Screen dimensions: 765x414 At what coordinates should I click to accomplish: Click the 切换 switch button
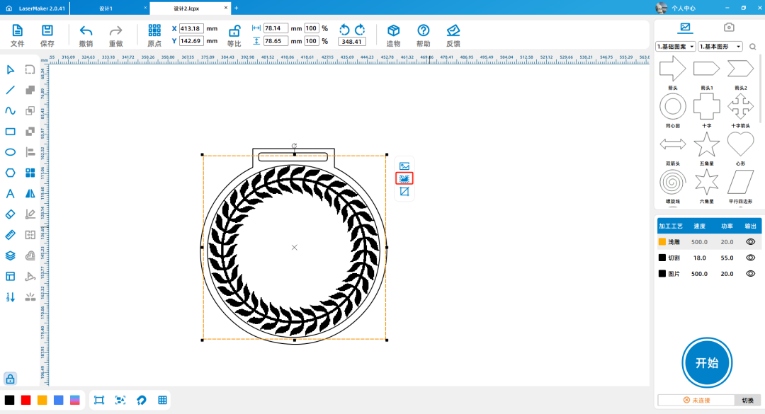pyautogui.click(x=748, y=400)
